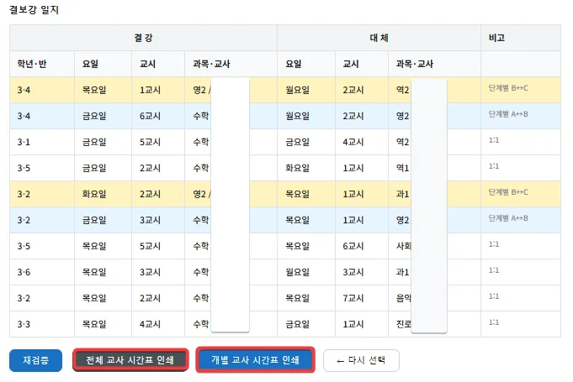The image size is (573, 382).
Task: Click 1:1 note in the 3-1 row
Action: [494, 140]
